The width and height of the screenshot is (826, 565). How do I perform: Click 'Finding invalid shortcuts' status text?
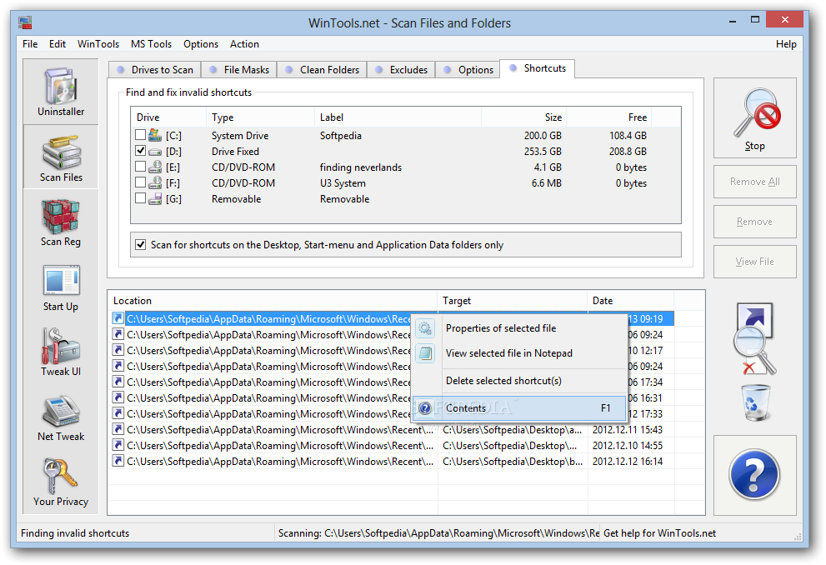coord(75,533)
